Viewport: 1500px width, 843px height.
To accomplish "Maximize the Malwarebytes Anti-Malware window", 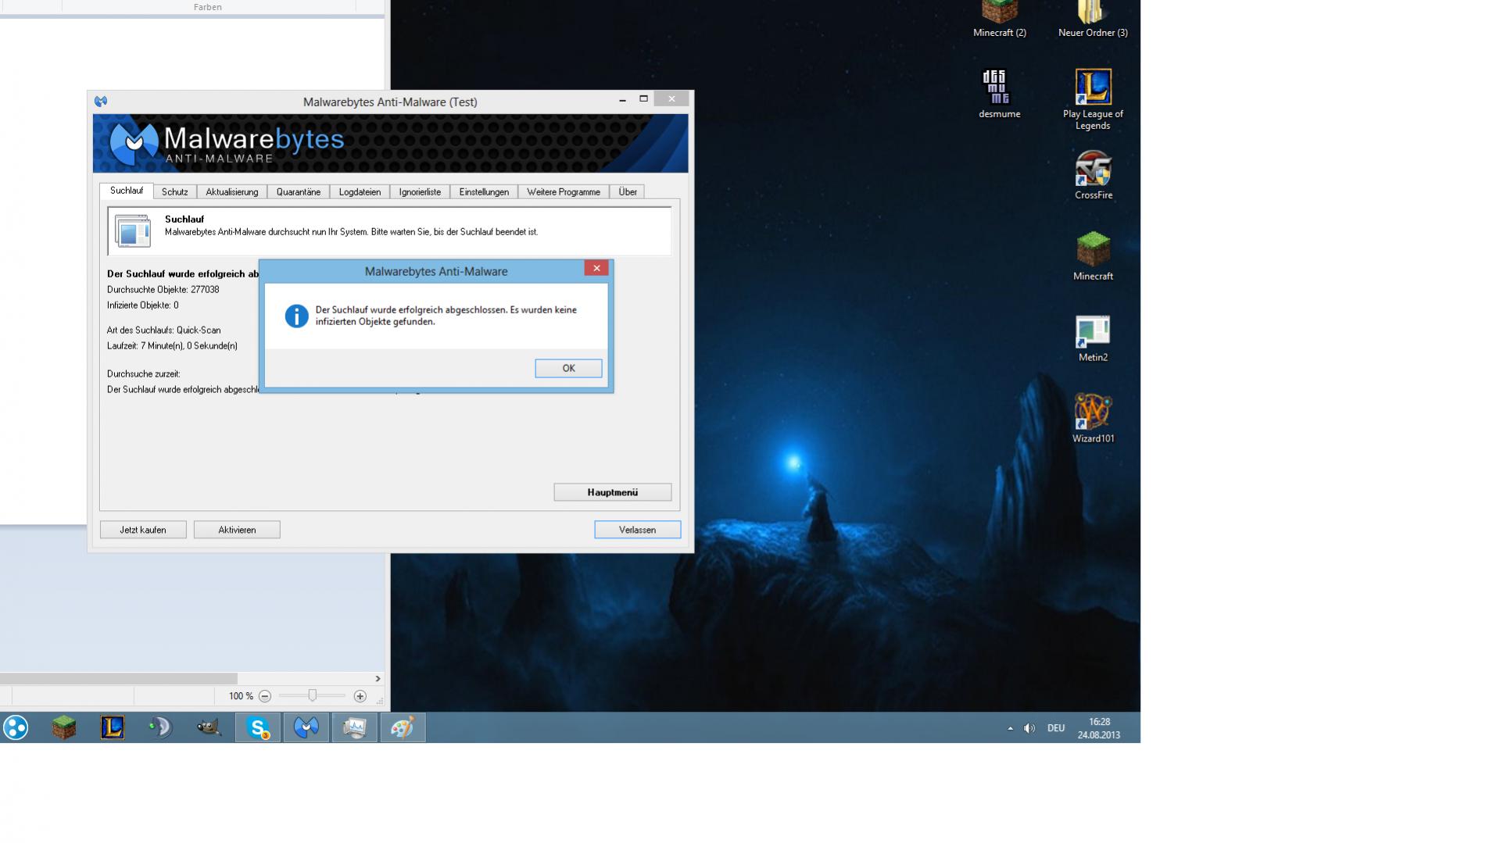I will [x=643, y=99].
